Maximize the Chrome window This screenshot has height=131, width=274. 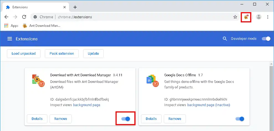tap(255, 4)
